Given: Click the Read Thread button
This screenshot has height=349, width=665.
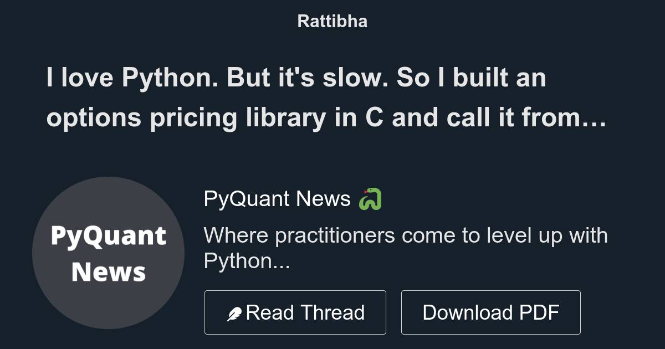Looking at the screenshot, I should (x=295, y=312).
